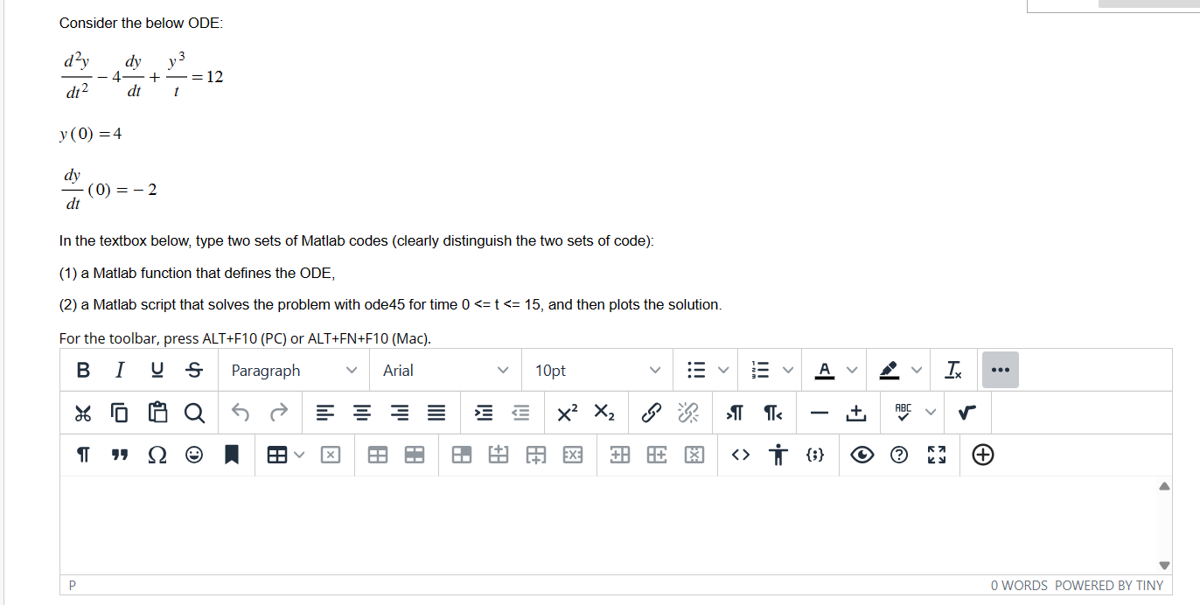Increase indent
Screen dimensions: 1200x605
(x=483, y=413)
